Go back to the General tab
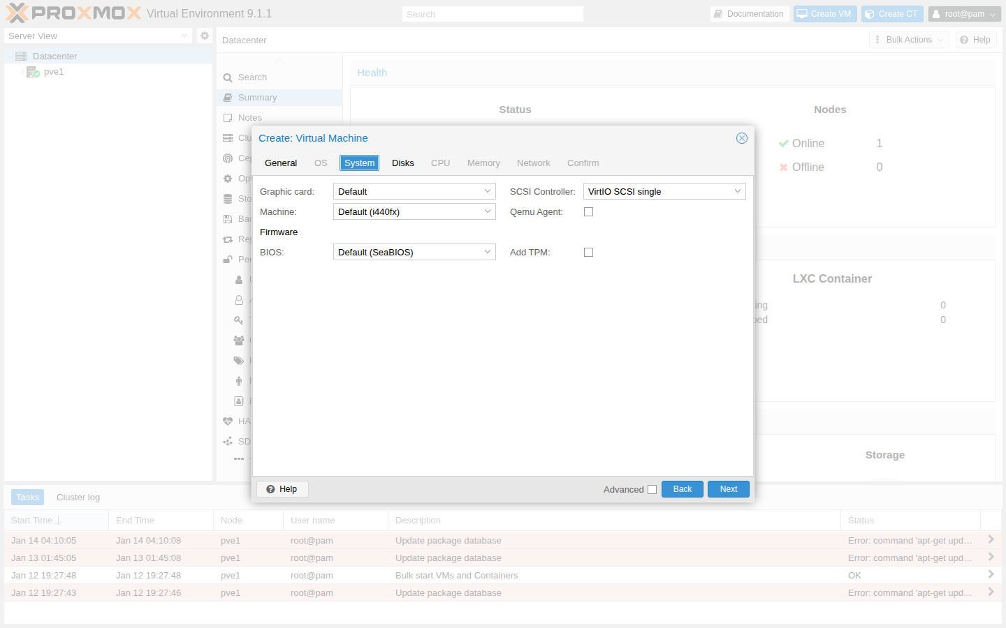 click(x=281, y=163)
